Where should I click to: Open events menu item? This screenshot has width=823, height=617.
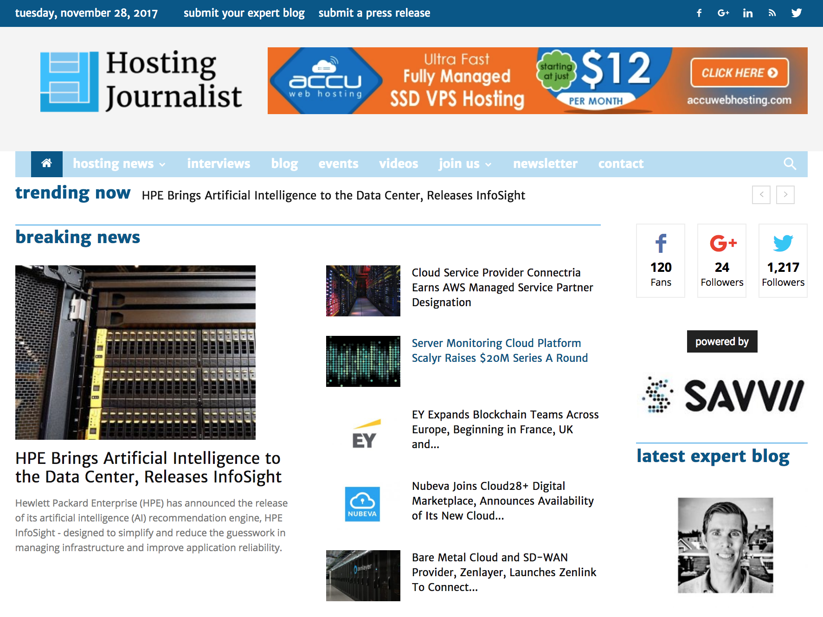(x=338, y=164)
